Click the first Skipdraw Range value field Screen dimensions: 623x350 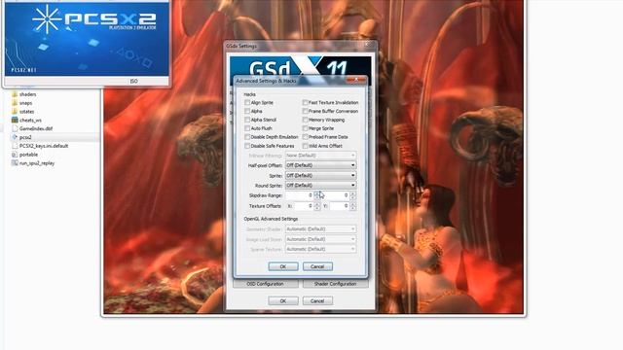point(299,195)
